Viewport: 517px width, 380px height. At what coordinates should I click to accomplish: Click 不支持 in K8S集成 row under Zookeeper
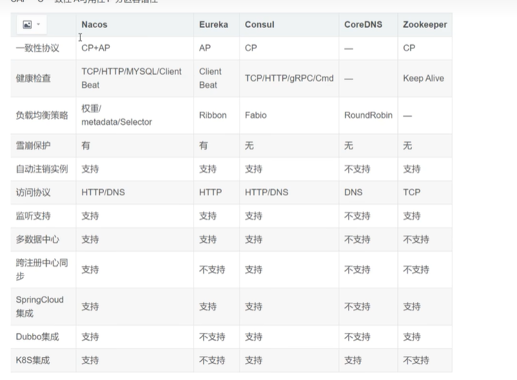point(416,360)
